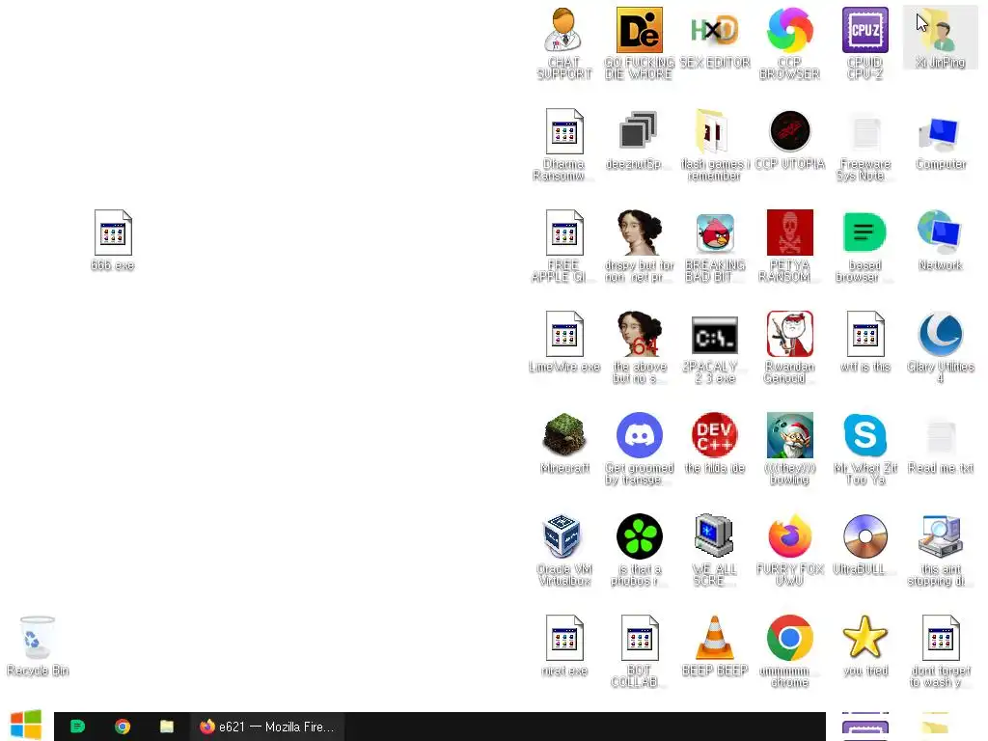Select the UltraBULL disc icon
988x741 pixels.
click(865, 536)
